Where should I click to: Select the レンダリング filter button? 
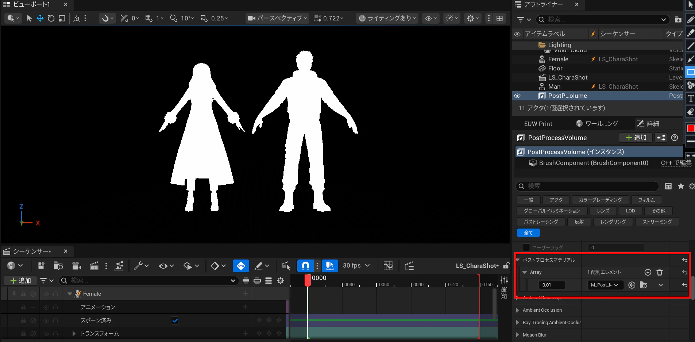[x=613, y=222]
